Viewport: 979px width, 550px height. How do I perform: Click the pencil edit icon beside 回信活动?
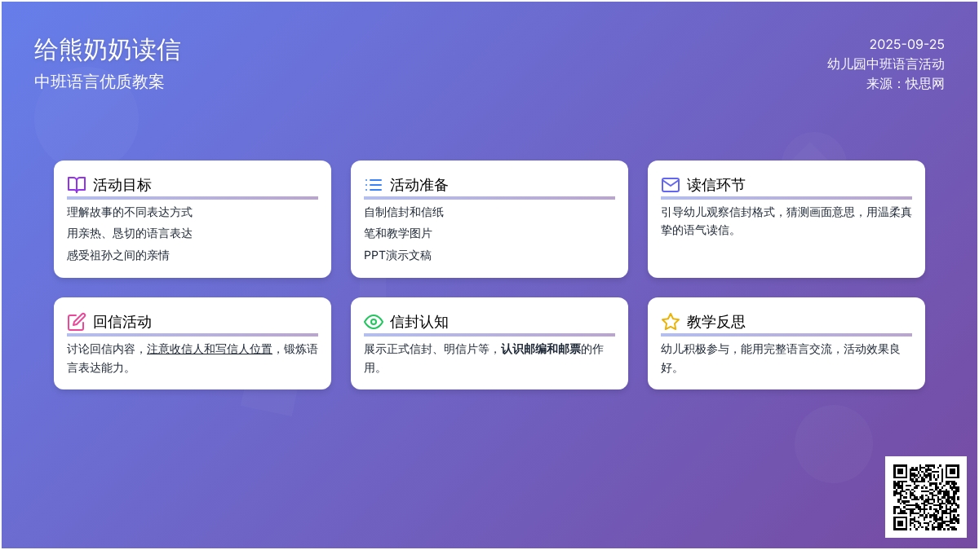pos(76,322)
